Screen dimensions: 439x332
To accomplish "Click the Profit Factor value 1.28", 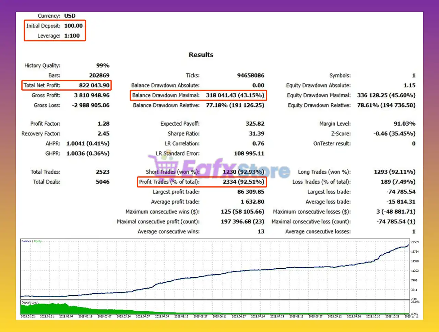I will (103, 124).
